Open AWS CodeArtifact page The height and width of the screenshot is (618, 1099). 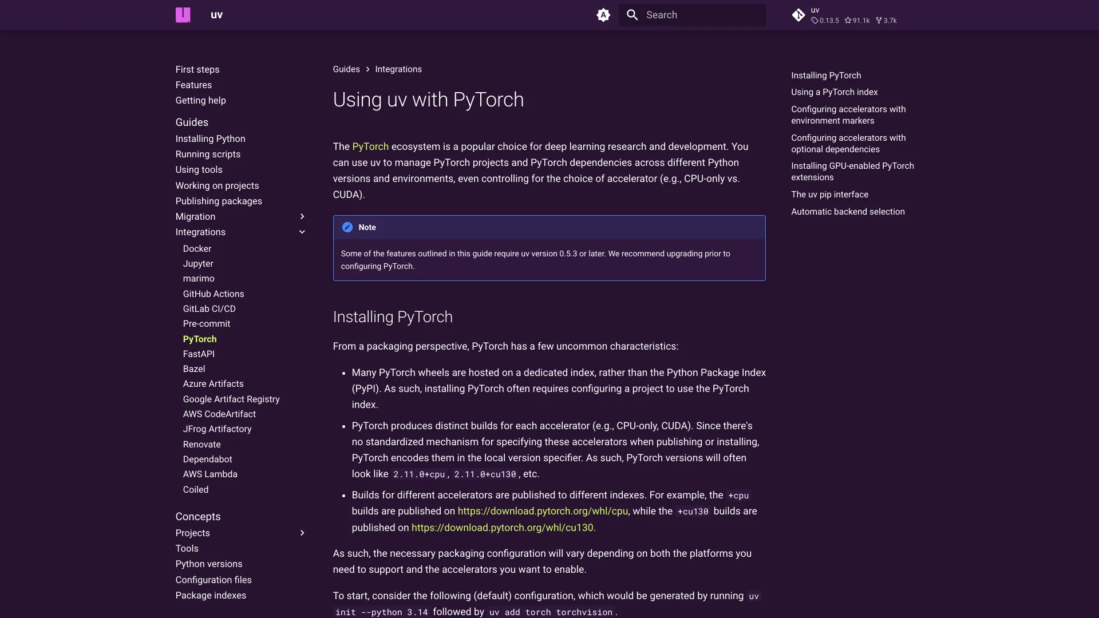coord(219,414)
